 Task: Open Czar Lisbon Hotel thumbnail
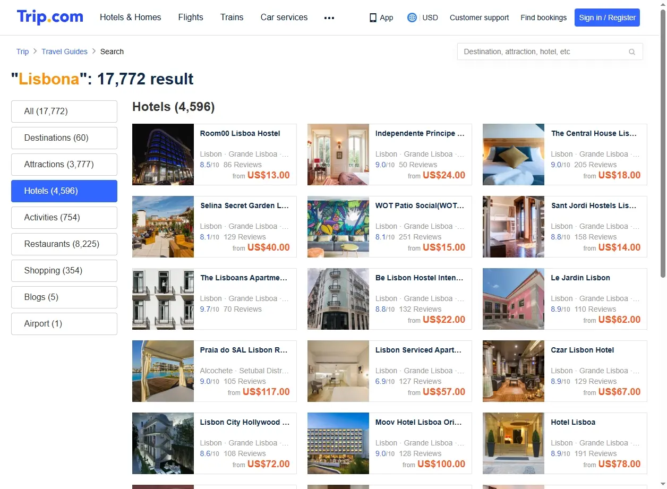tap(514, 371)
